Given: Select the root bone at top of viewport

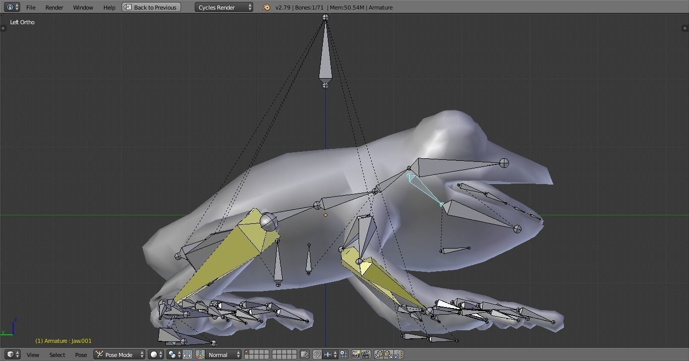Looking at the screenshot, I should click(325, 55).
